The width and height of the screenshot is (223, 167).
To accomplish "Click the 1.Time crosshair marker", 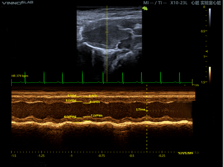I will pos(147,111).
